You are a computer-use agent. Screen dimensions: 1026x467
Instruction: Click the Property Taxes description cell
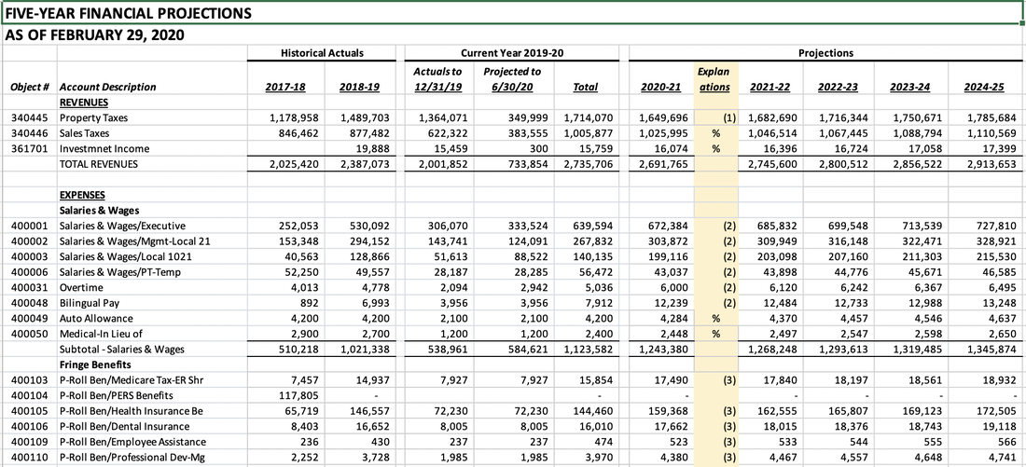click(x=93, y=118)
